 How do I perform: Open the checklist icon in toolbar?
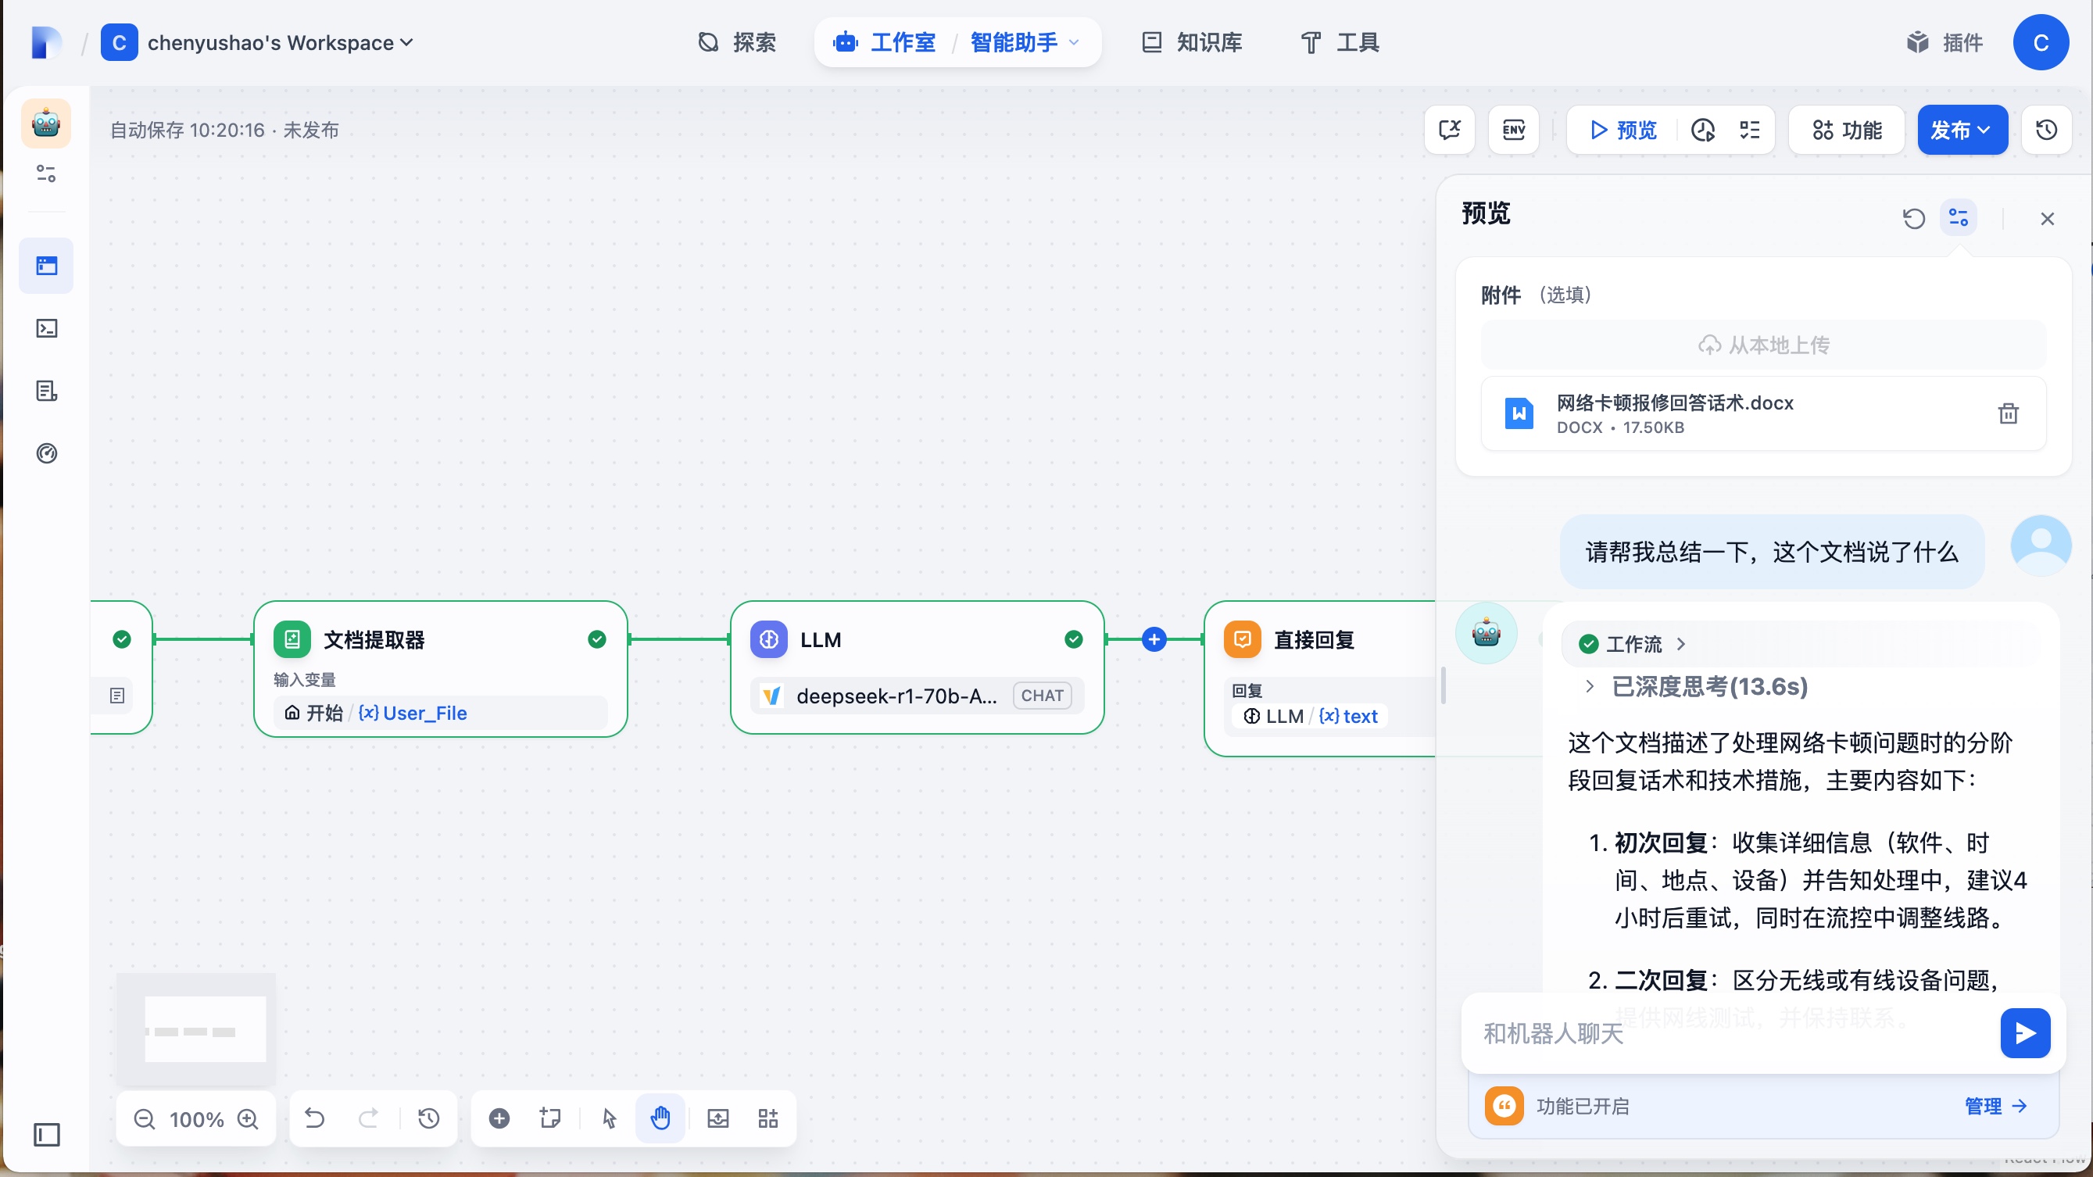click(x=1749, y=130)
